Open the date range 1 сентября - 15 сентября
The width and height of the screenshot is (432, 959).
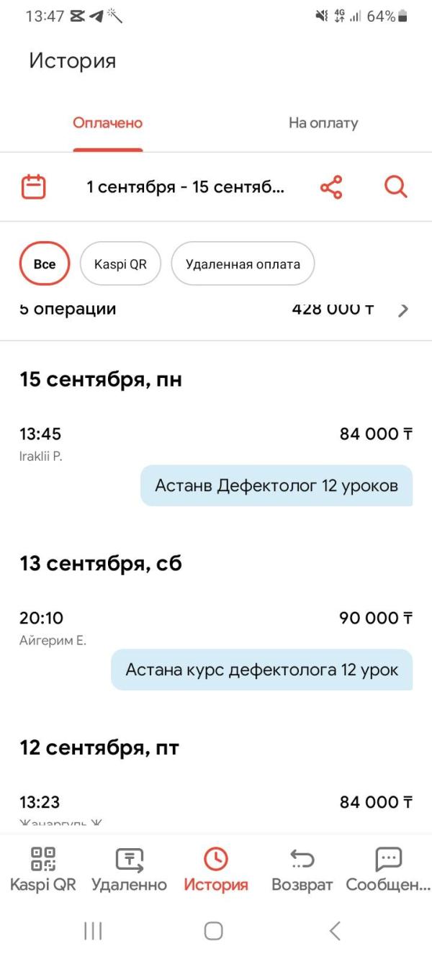coord(185,187)
